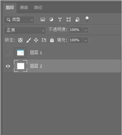Show 图层 1 via empty visibility box
The image size is (122, 135).
point(8,53)
